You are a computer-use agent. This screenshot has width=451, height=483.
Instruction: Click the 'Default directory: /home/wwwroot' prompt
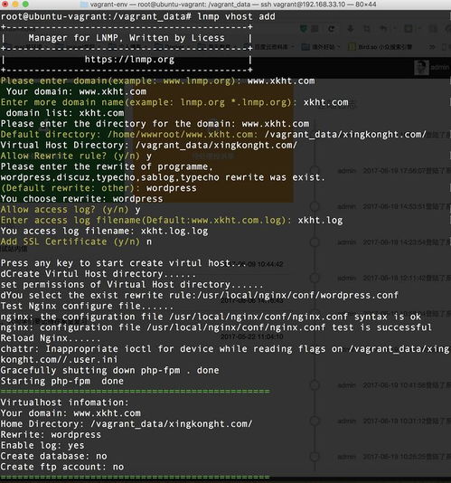213,134
